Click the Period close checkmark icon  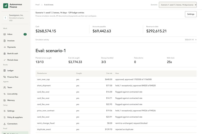point(5,60)
